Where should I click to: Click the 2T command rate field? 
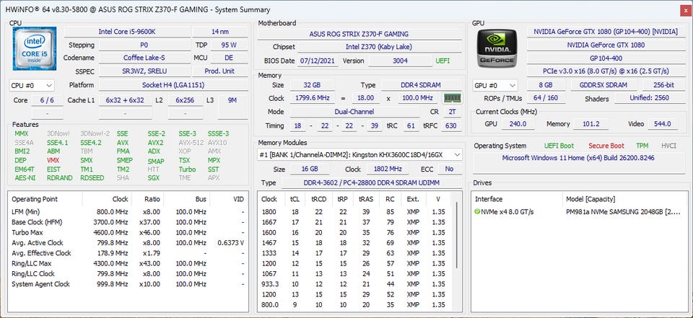pyautogui.click(x=452, y=112)
